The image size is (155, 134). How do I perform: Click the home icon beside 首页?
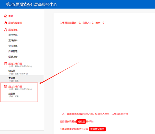6,16
